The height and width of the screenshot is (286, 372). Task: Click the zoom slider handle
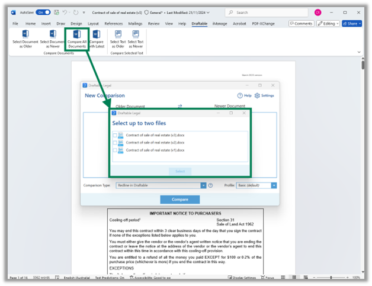(331, 277)
